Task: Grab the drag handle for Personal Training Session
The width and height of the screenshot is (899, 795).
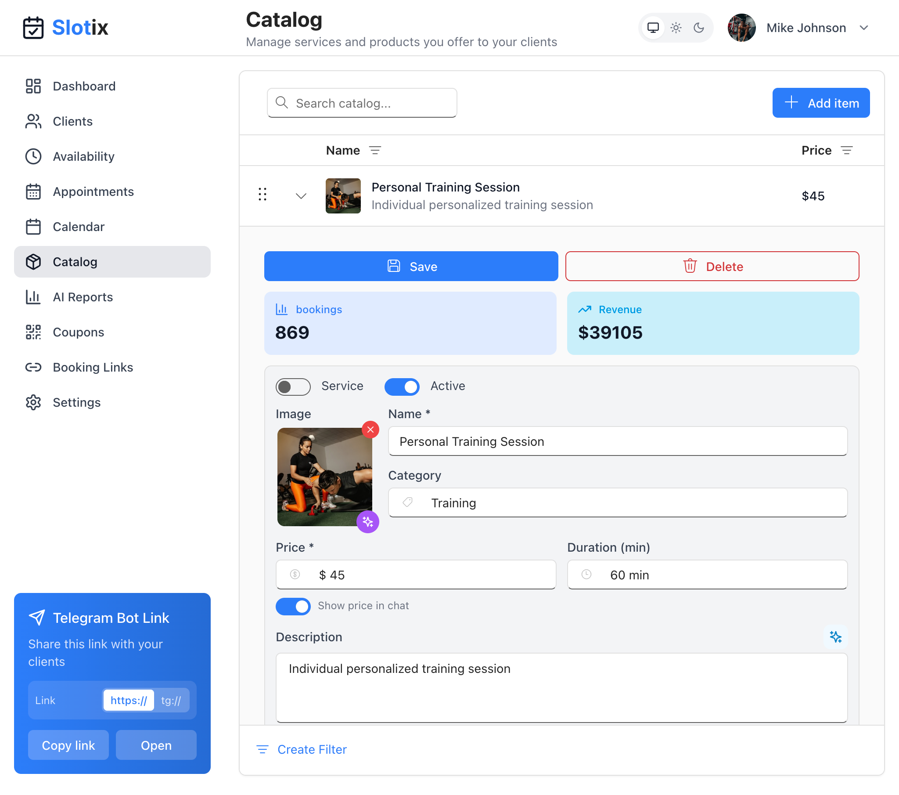Action: [x=263, y=194]
